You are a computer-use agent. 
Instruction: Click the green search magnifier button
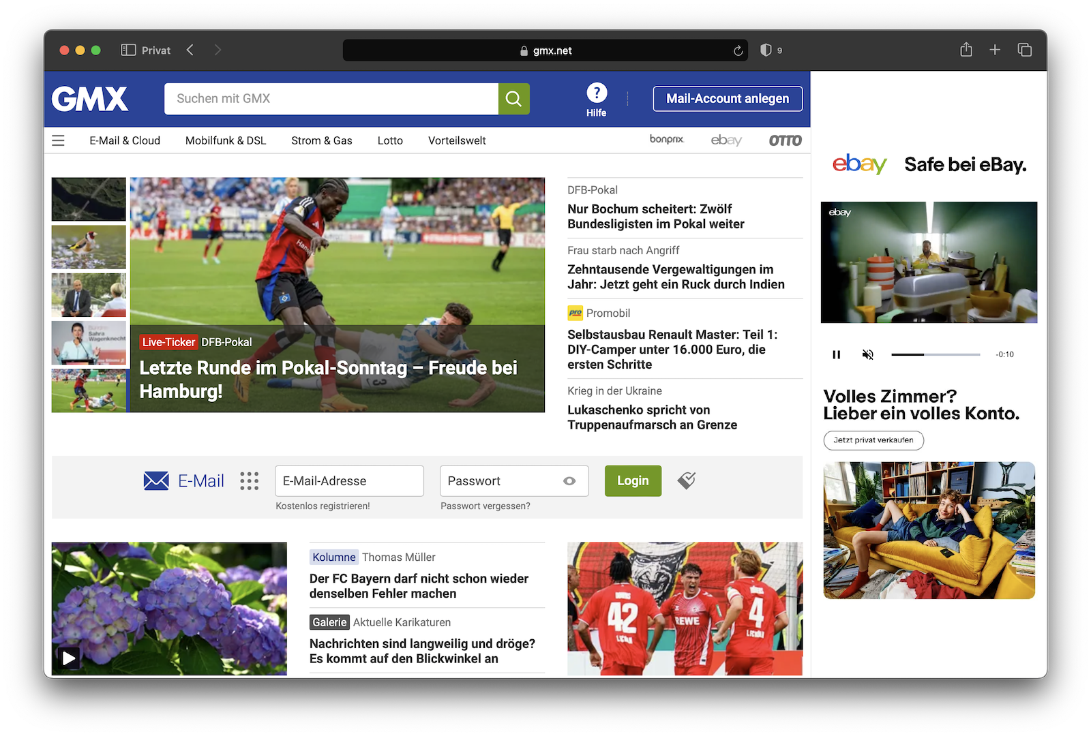pyautogui.click(x=513, y=99)
